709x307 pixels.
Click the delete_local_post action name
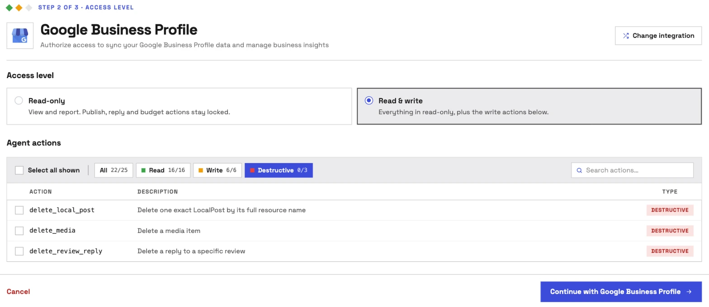62,210
